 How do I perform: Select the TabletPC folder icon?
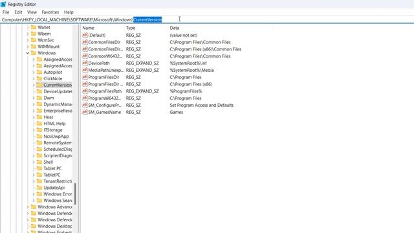tap(39, 175)
